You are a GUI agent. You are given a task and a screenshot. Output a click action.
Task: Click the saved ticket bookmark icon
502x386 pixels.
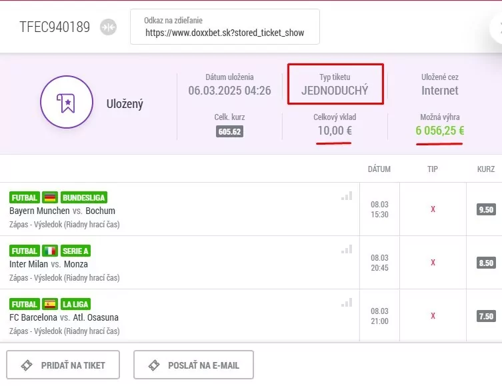(67, 102)
